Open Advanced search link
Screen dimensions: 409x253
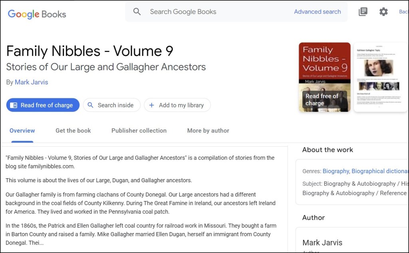tap(317, 12)
